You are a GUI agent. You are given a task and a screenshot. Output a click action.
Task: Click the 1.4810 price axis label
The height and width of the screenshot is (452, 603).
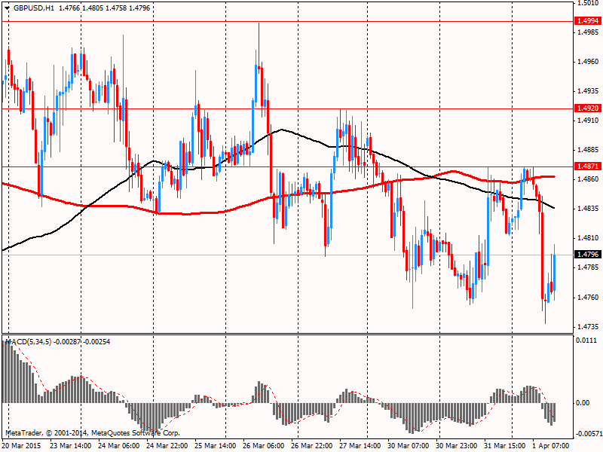[588, 238]
